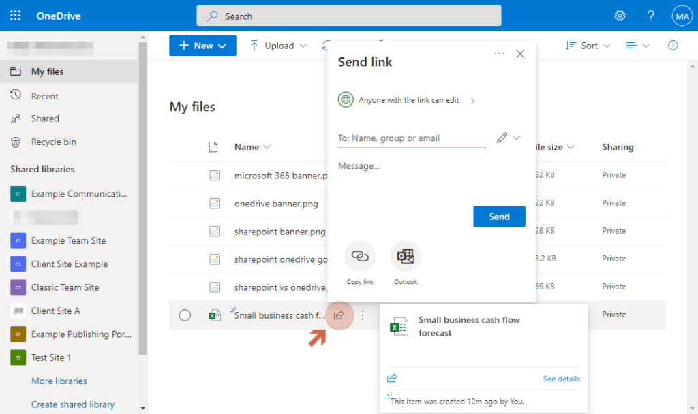This screenshot has height=414, width=698.
Task: Click the Copy link icon
Action: [x=360, y=256]
